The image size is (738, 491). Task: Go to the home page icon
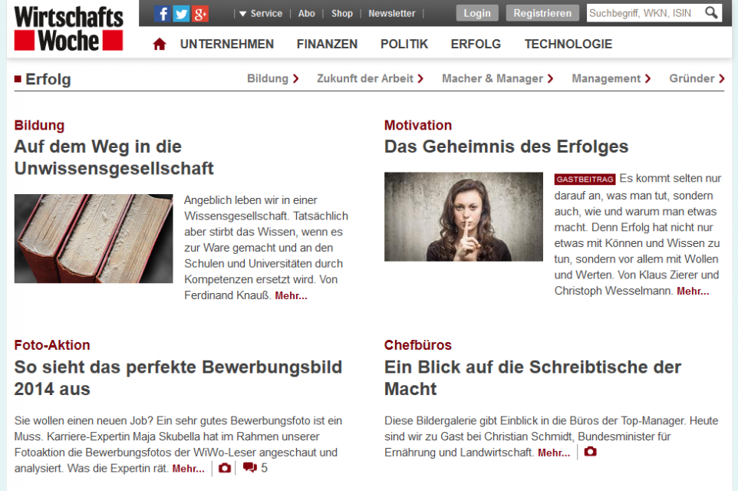click(x=160, y=44)
